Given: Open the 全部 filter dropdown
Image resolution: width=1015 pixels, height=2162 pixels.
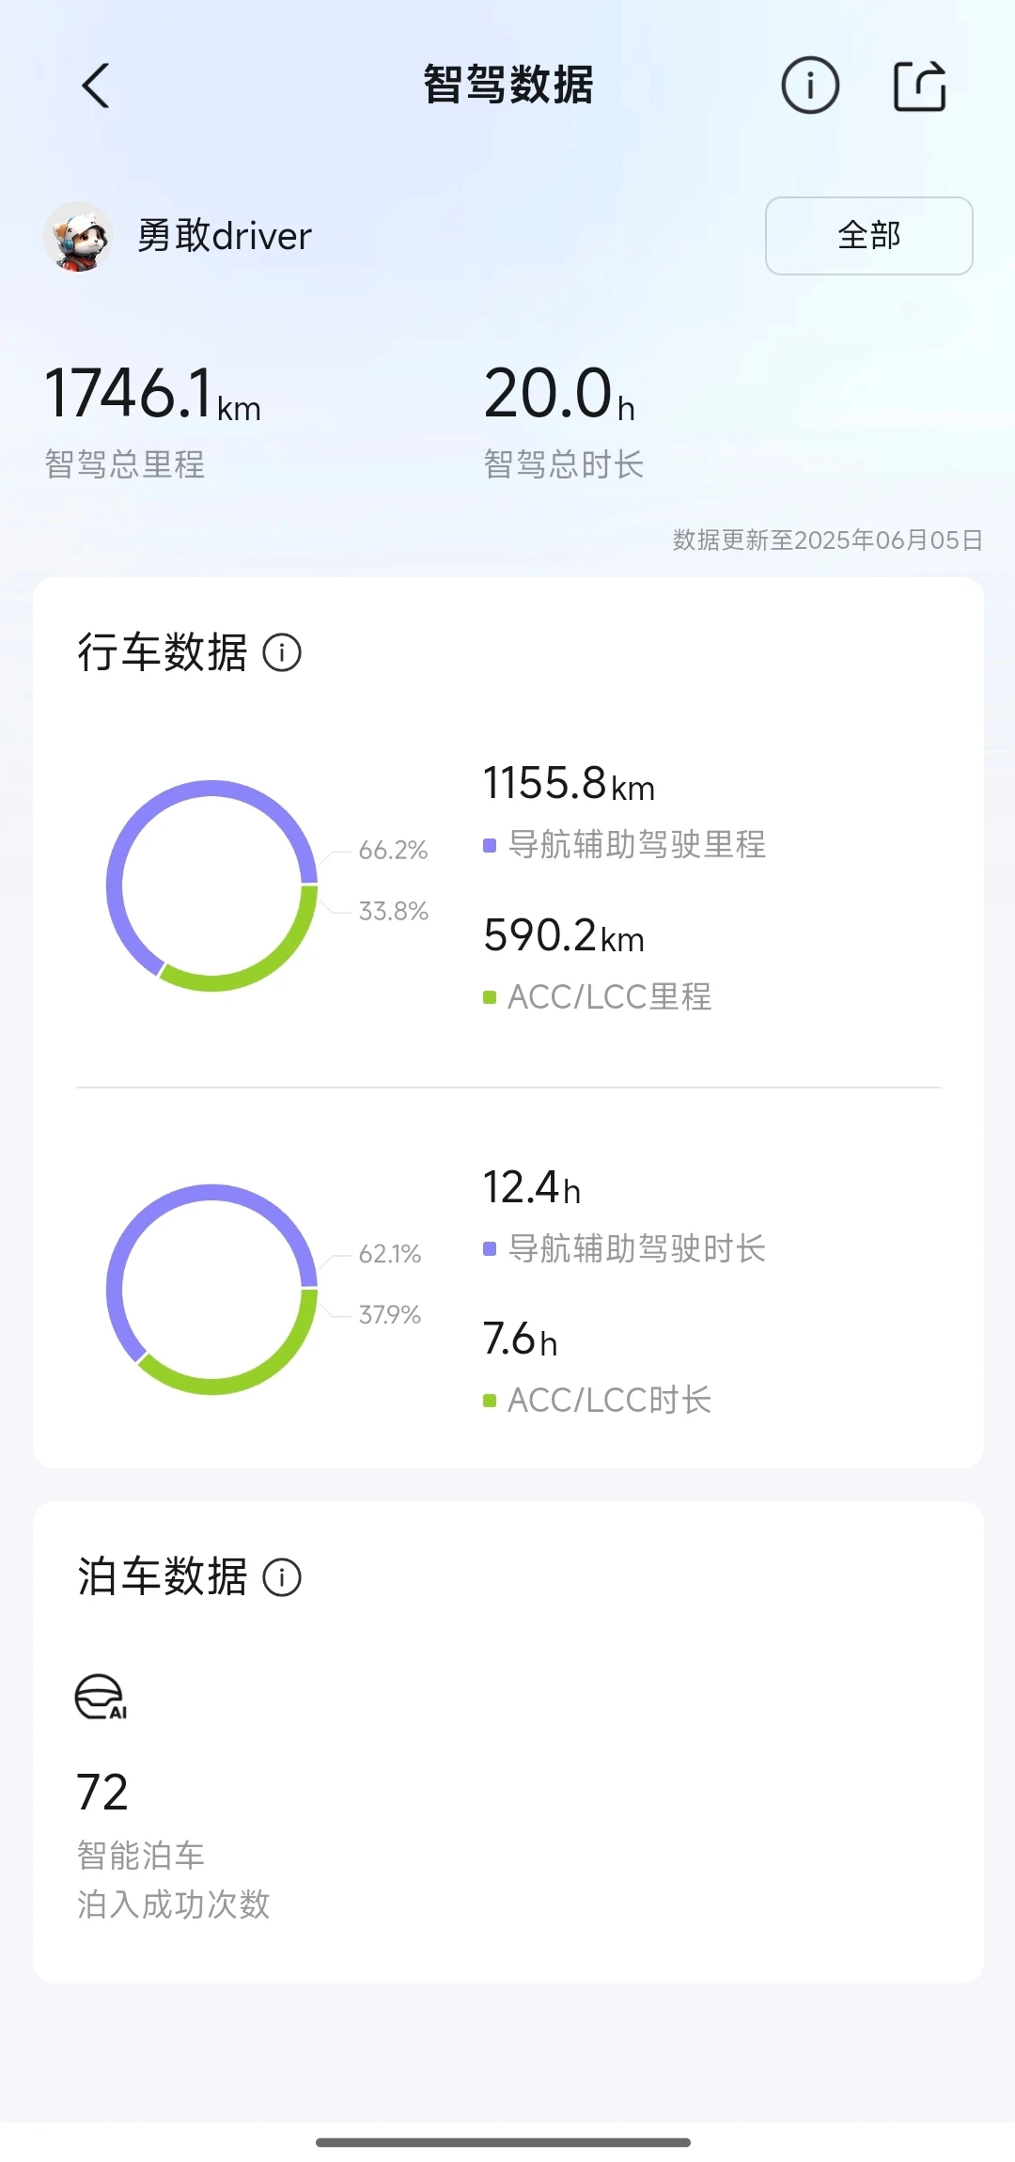Looking at the screenshot, I should (x=869, y=236).
